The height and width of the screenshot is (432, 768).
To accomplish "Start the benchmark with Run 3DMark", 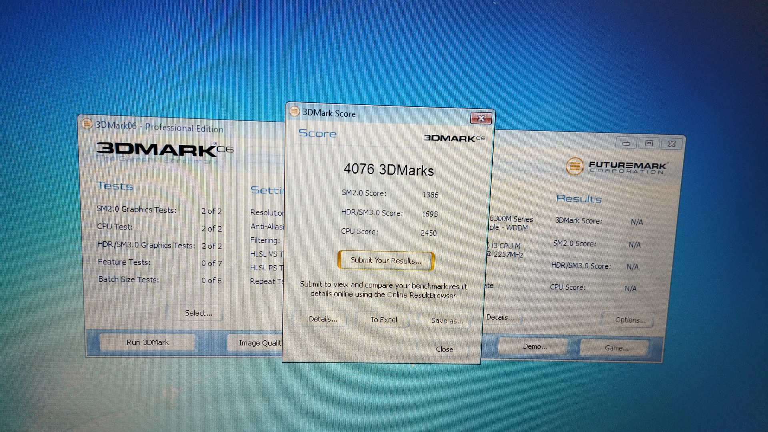I will [x=148, y=342].
